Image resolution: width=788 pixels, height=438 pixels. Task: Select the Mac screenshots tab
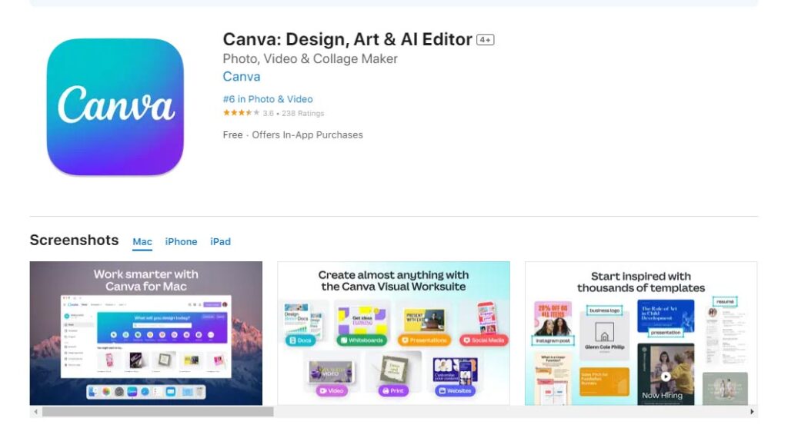(142, 242)
